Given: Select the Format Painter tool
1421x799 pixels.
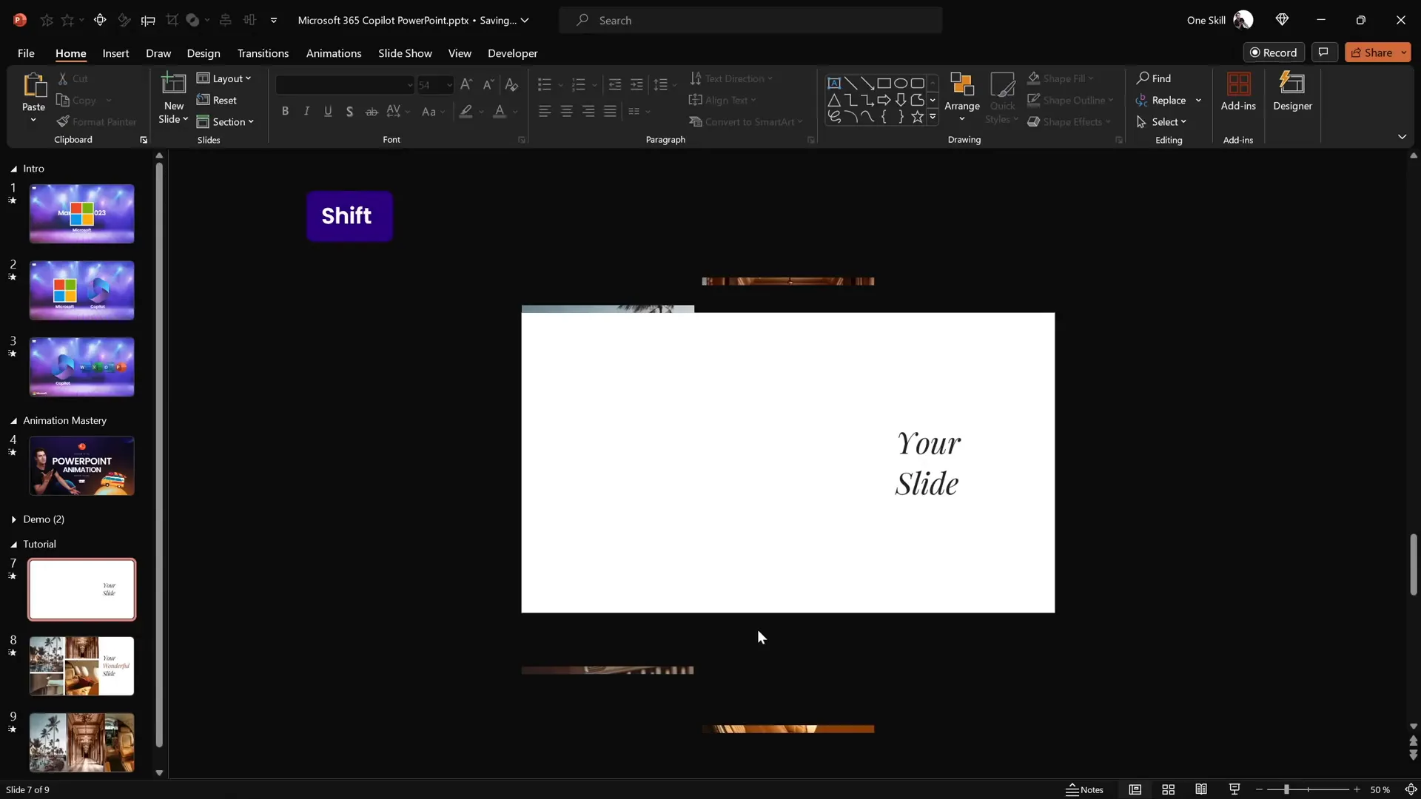Looking at the screenshot, I should point(97,121).
